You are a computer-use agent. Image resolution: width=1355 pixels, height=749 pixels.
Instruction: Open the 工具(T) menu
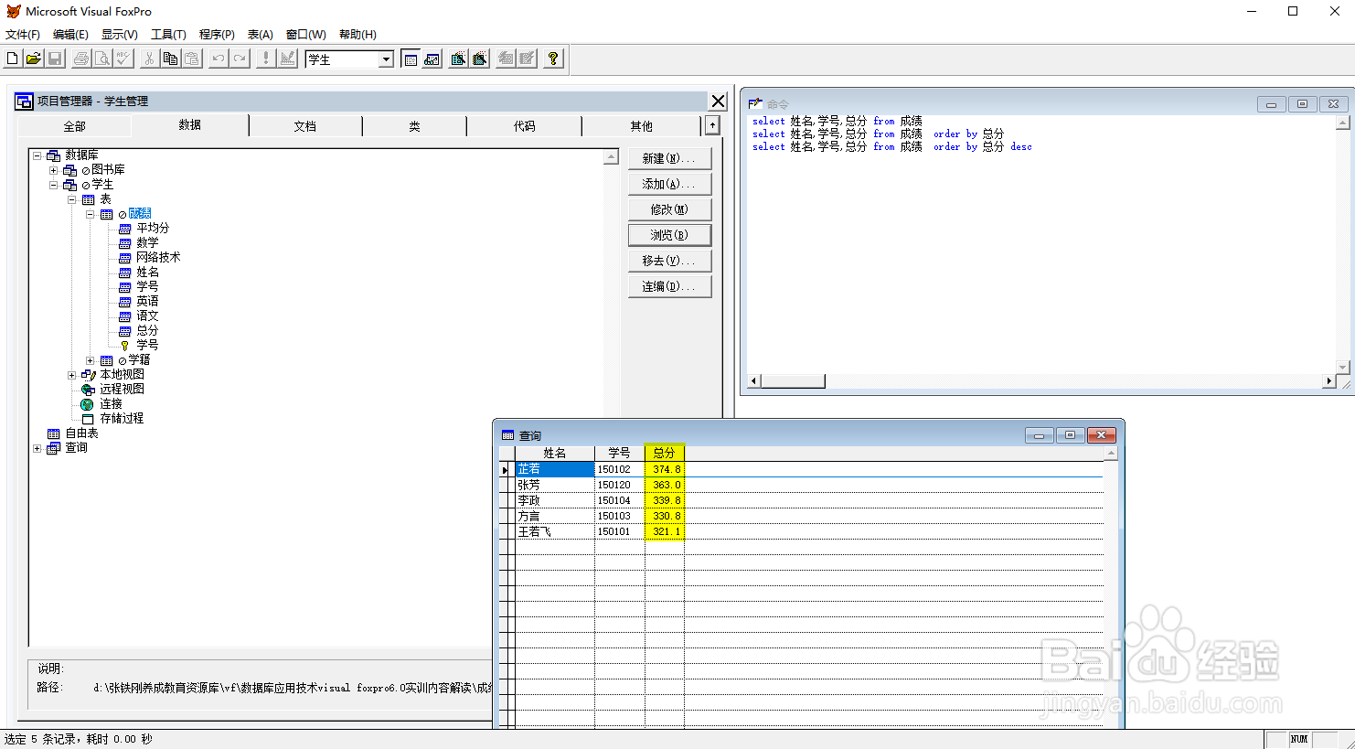click(x=168, y=35)
